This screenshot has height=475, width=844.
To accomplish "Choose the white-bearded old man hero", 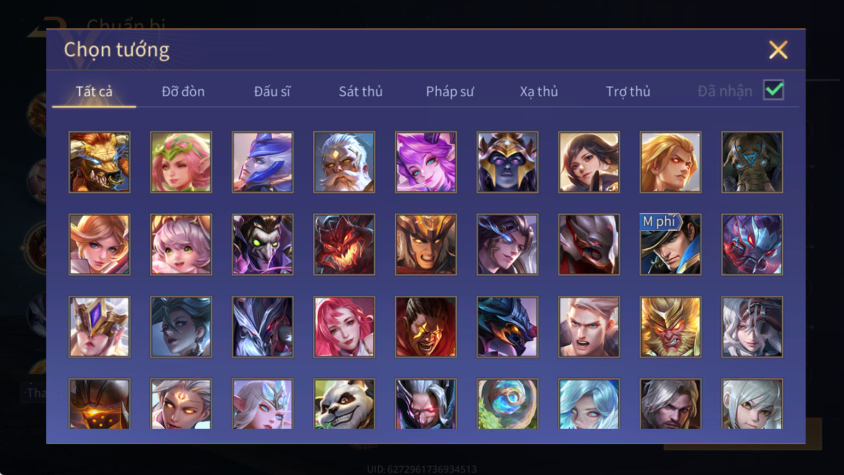I will point(344,162).
